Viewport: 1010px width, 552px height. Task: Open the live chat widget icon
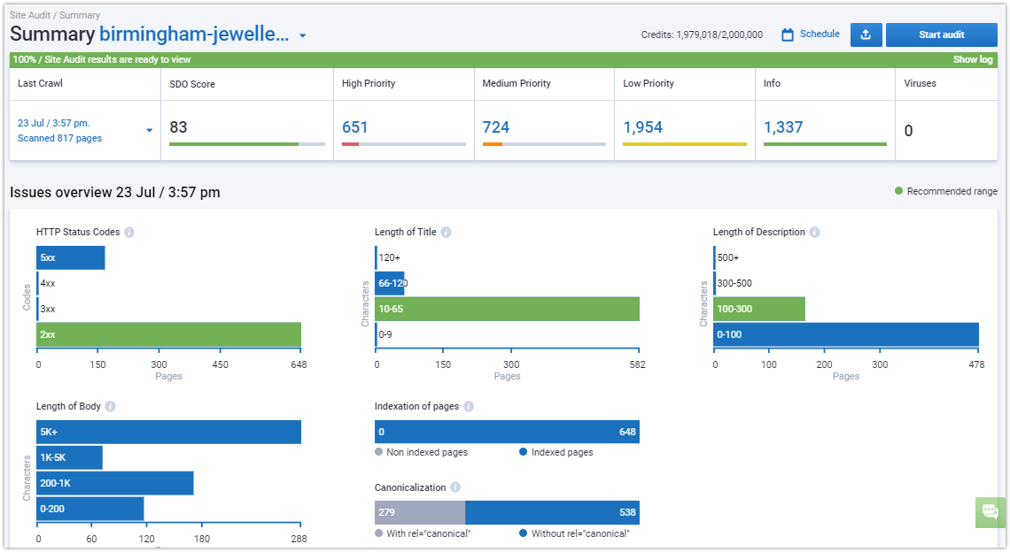(990, 512)
